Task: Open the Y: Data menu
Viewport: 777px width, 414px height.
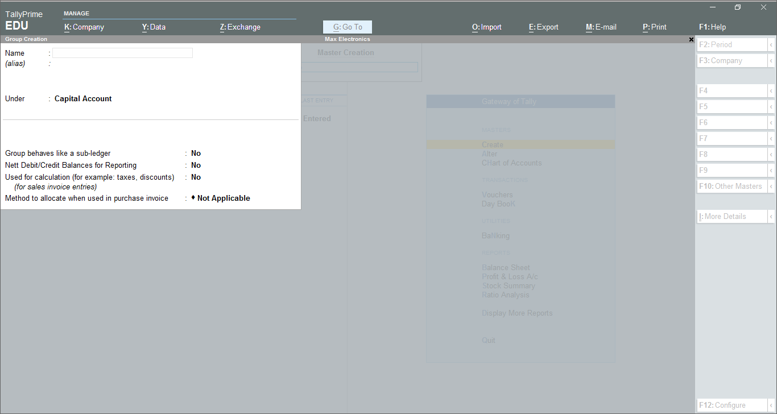Action: [x=154, y=27]
